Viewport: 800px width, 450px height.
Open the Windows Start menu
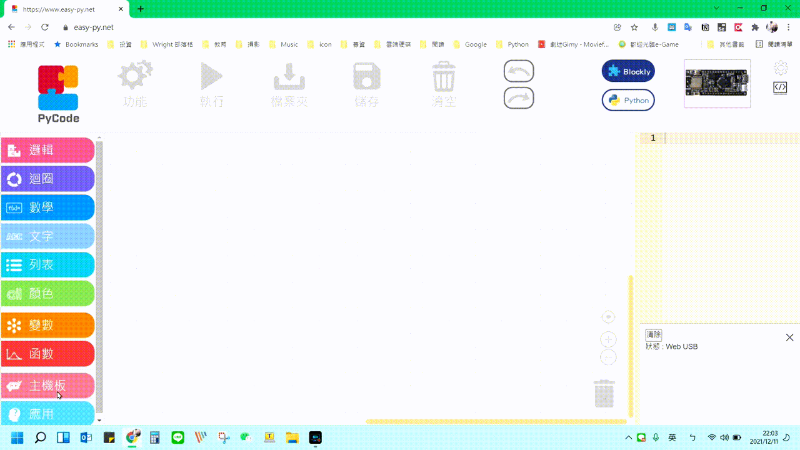[x=17, y=437]
